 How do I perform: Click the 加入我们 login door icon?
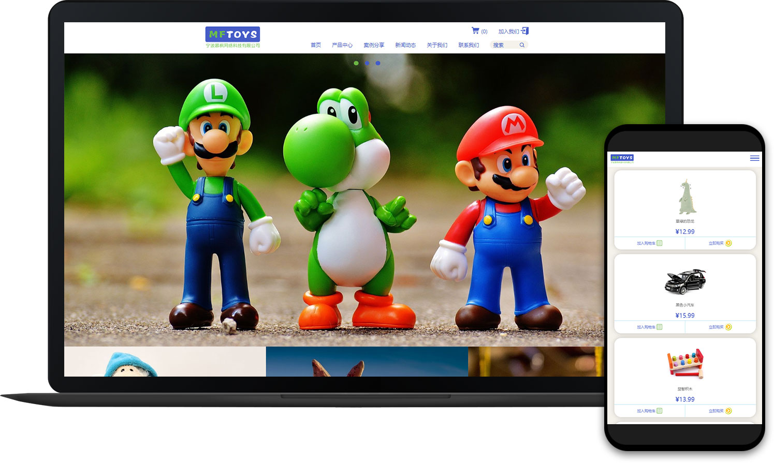[x=525, y=31]
